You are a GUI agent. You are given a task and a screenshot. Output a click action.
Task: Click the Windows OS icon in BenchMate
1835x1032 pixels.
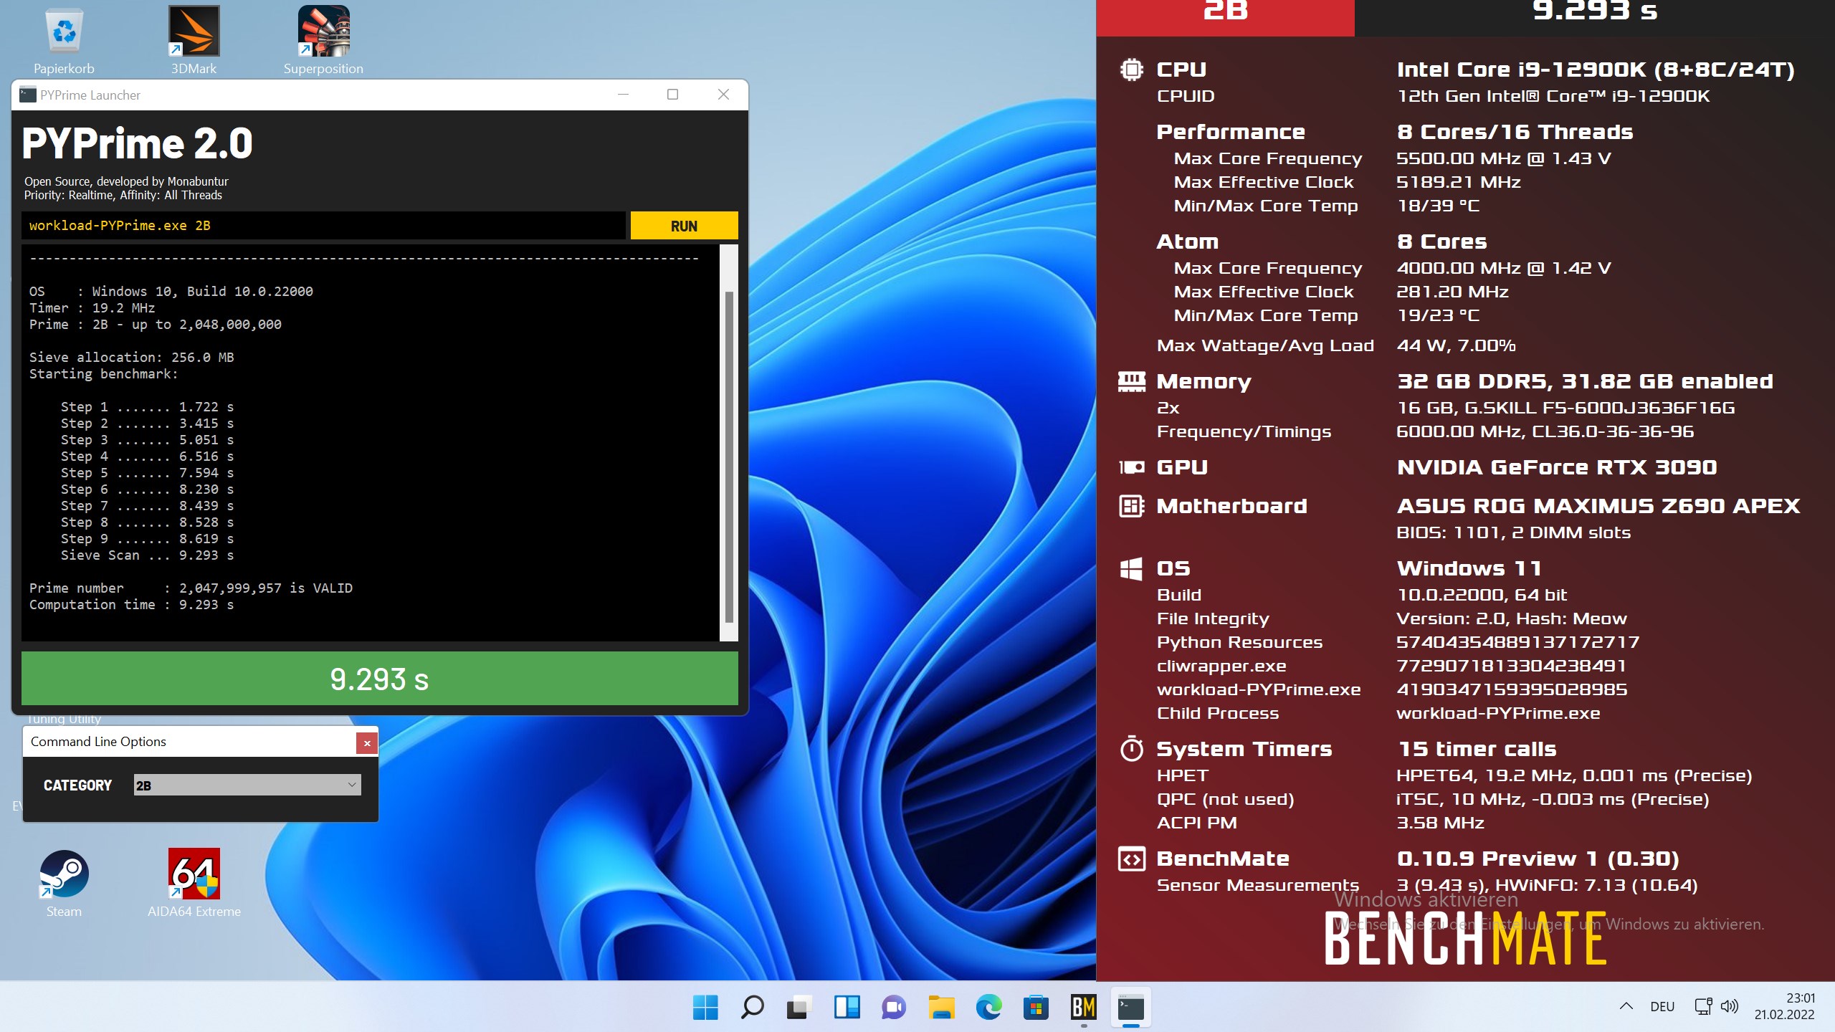pos(1131,569)
